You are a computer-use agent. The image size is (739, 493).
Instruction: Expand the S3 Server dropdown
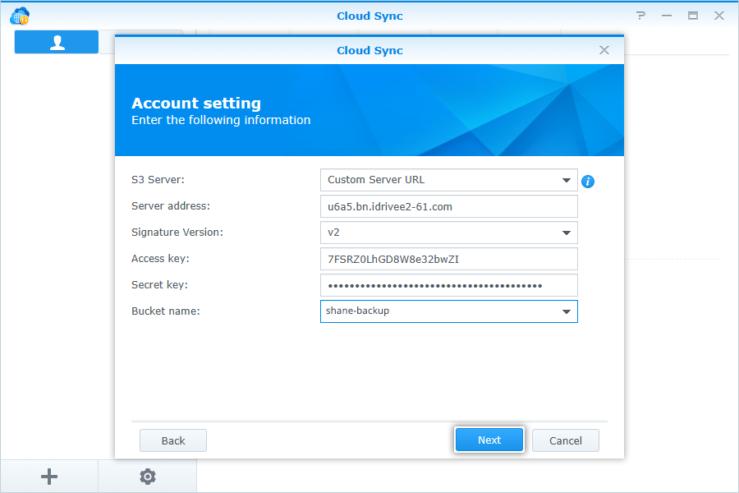pyautogui.click(x=566, y=180)
